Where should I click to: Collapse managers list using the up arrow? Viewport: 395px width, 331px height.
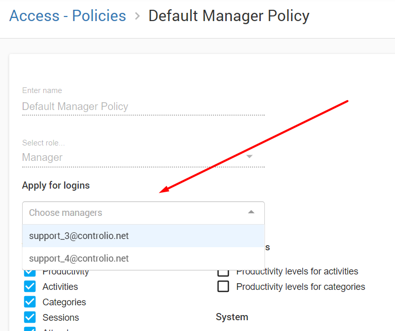(x=251, y=212)
